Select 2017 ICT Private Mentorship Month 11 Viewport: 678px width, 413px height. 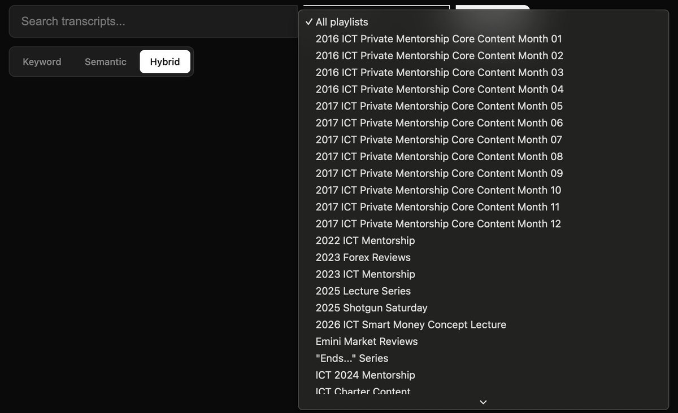483,207
